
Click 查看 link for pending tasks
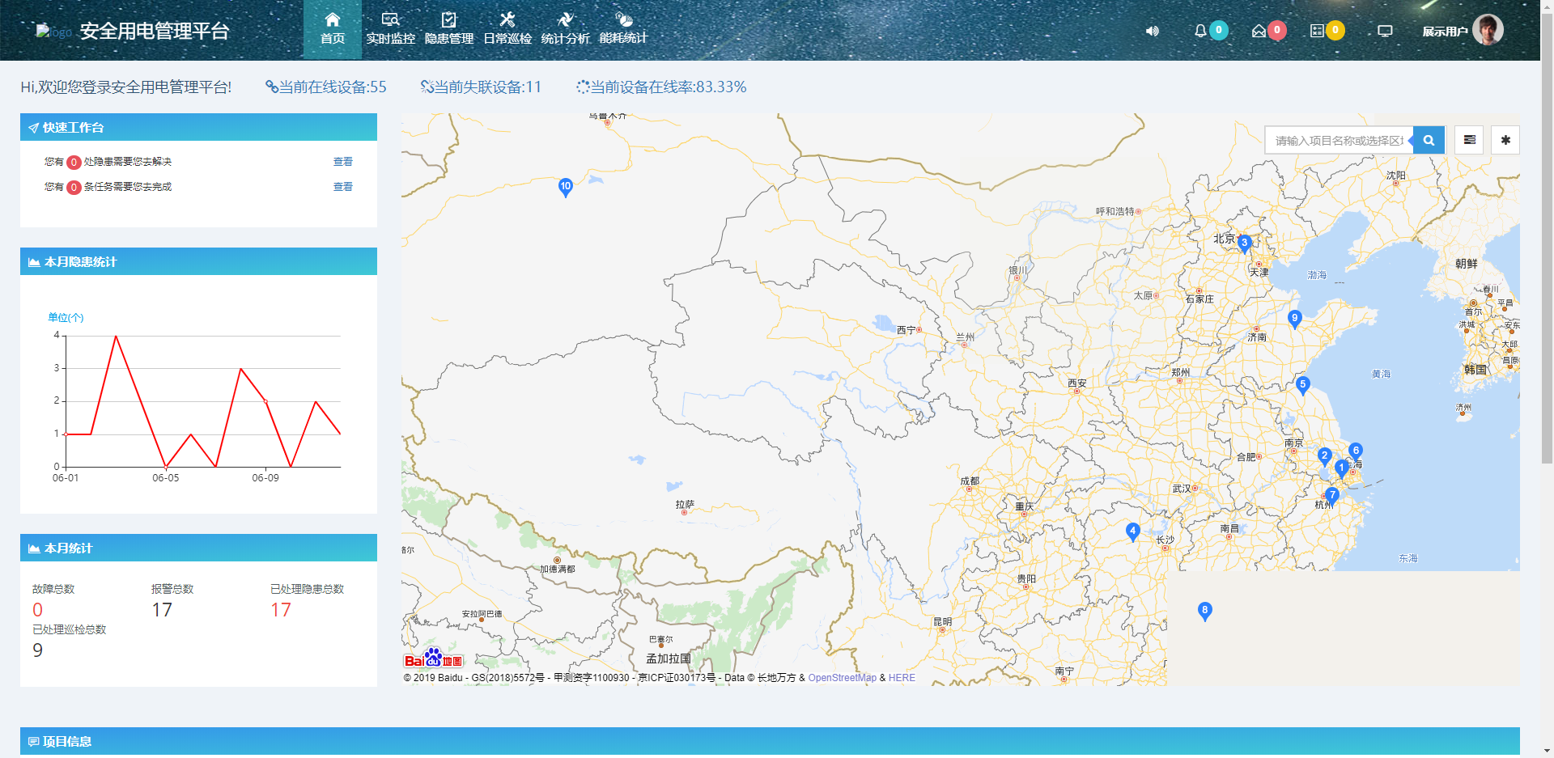(x=342, y=187)
